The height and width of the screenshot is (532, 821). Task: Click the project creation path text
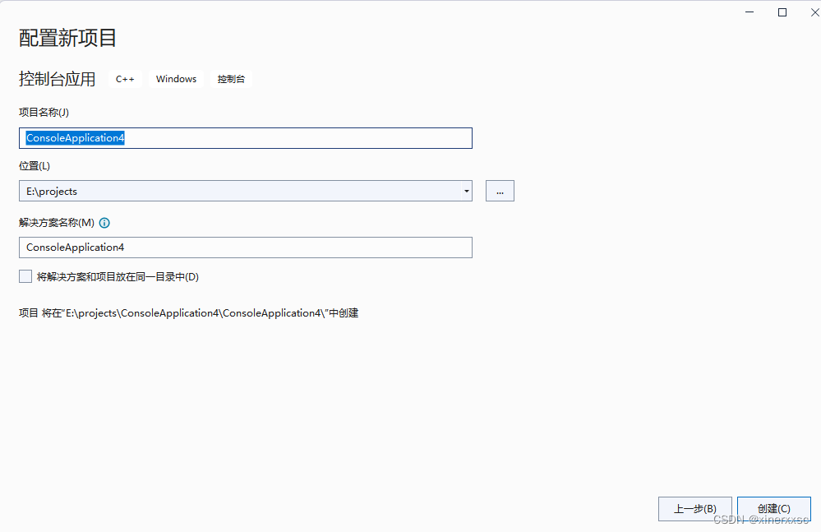187,312
